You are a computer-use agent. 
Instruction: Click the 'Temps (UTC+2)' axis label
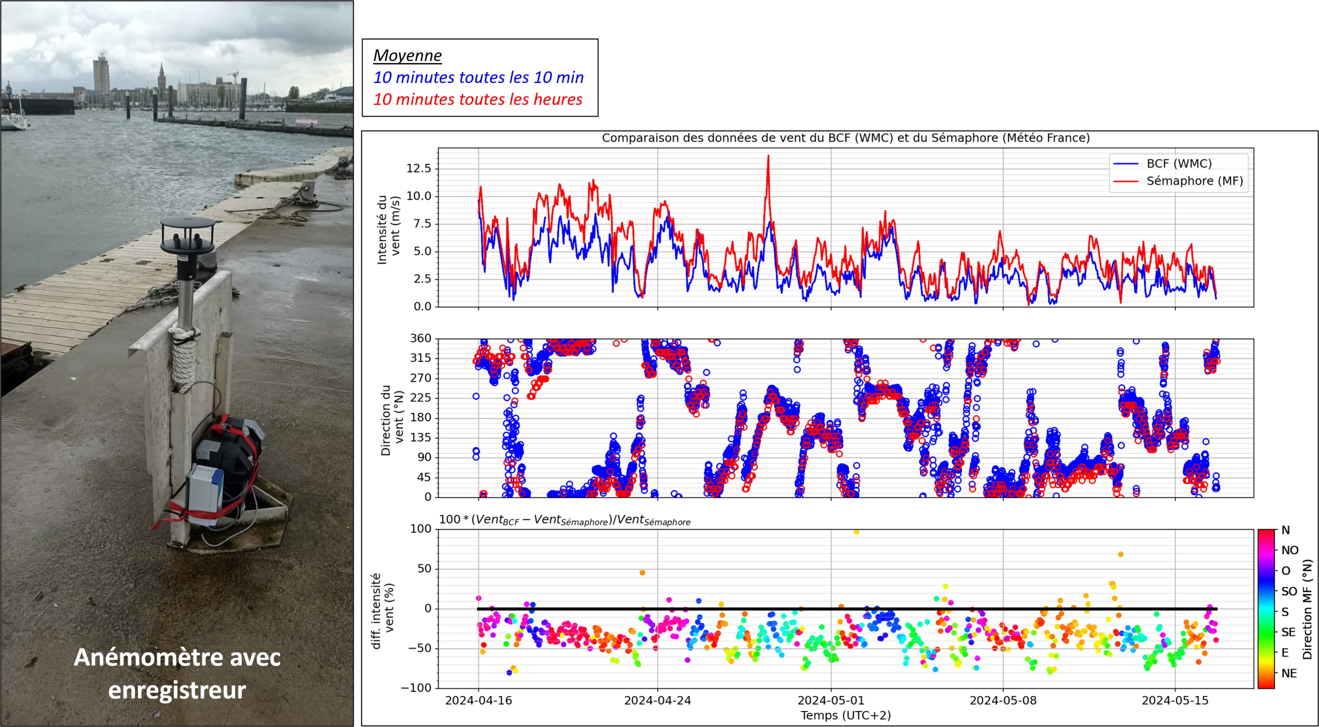845,715
